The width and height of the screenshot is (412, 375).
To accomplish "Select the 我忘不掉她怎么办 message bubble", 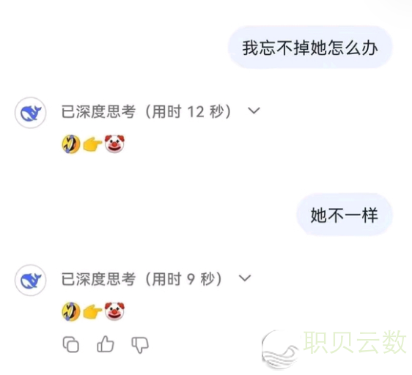I will click(310, 48).
